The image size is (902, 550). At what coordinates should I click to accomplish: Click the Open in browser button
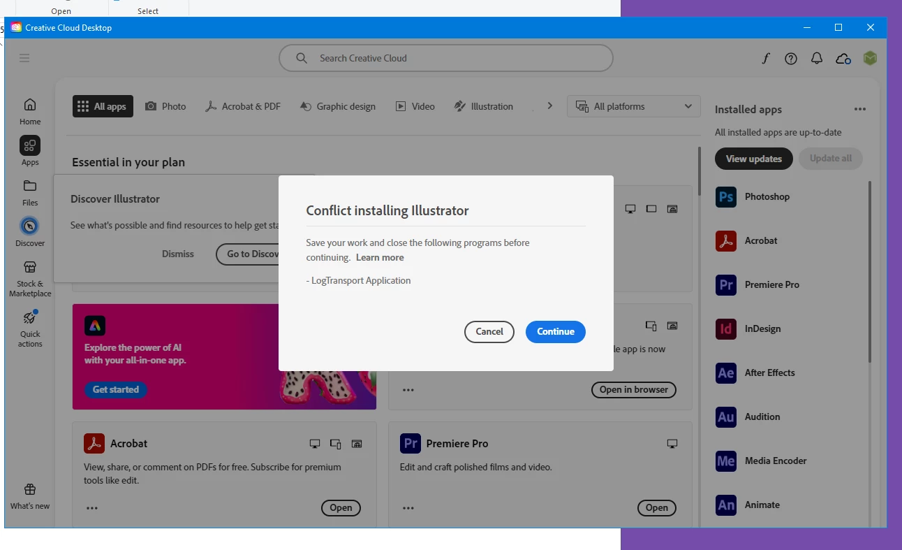click(634, 390)
